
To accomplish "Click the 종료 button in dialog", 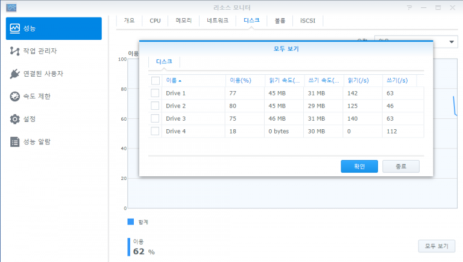I will (x=401, y=166).
